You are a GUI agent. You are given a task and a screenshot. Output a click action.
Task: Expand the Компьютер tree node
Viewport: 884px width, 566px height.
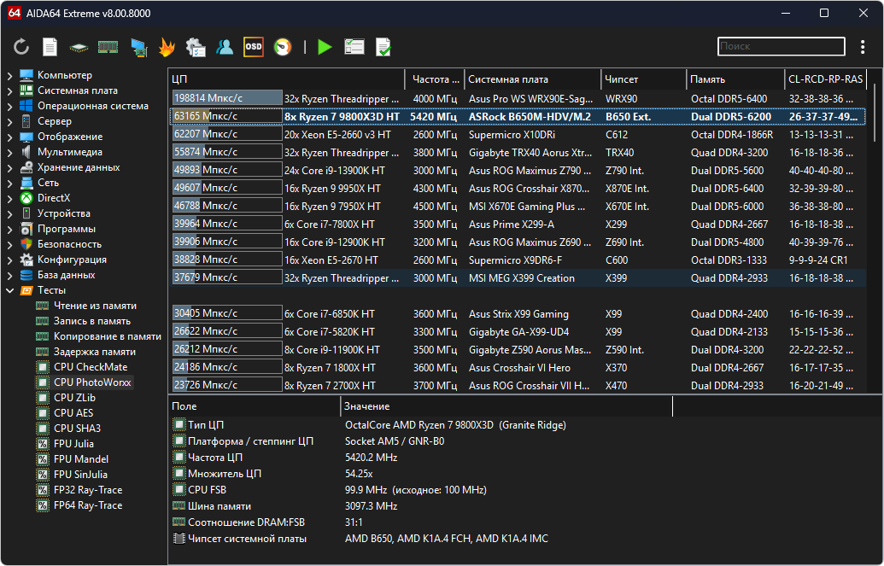[9, 75]
